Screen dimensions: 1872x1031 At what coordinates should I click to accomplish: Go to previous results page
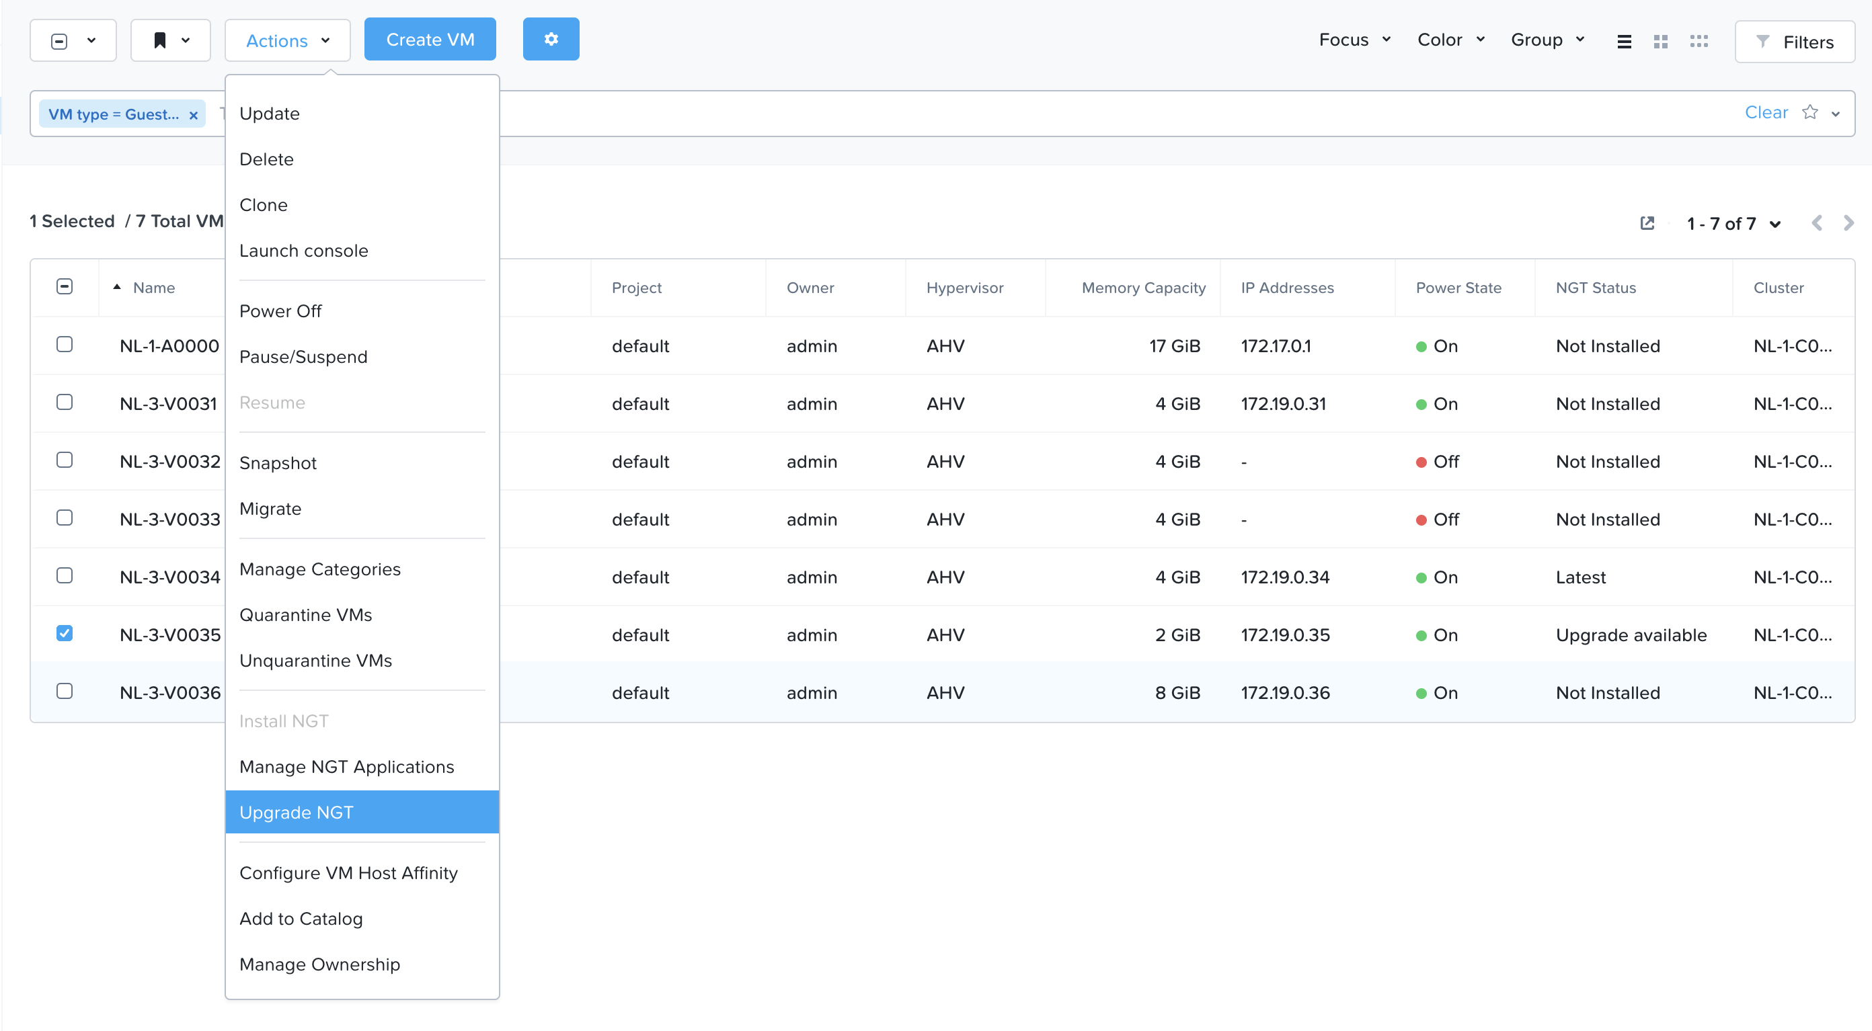point(1817,223)
